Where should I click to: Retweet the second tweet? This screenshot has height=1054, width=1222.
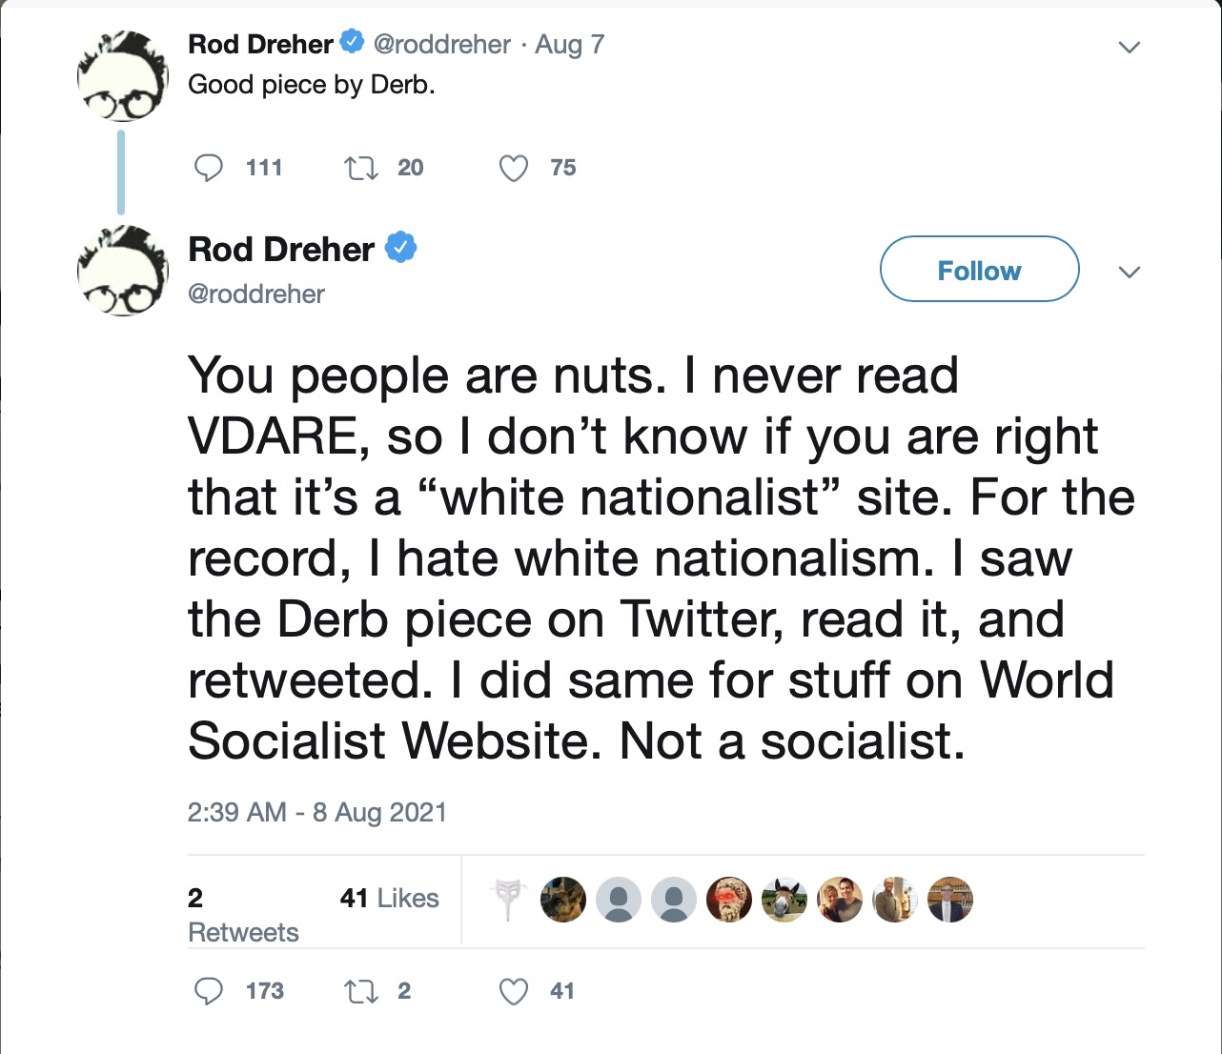[x=360, y=991]
